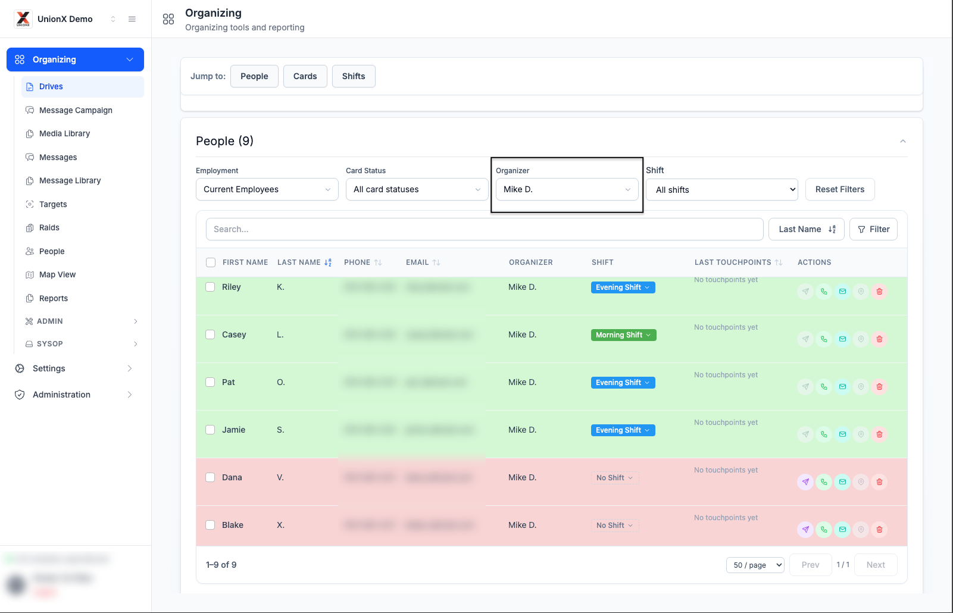The height and width of the screenshot is (613, 953).
Task: Open the Organizer dropdown set to Mike D.
Action: 567,189
